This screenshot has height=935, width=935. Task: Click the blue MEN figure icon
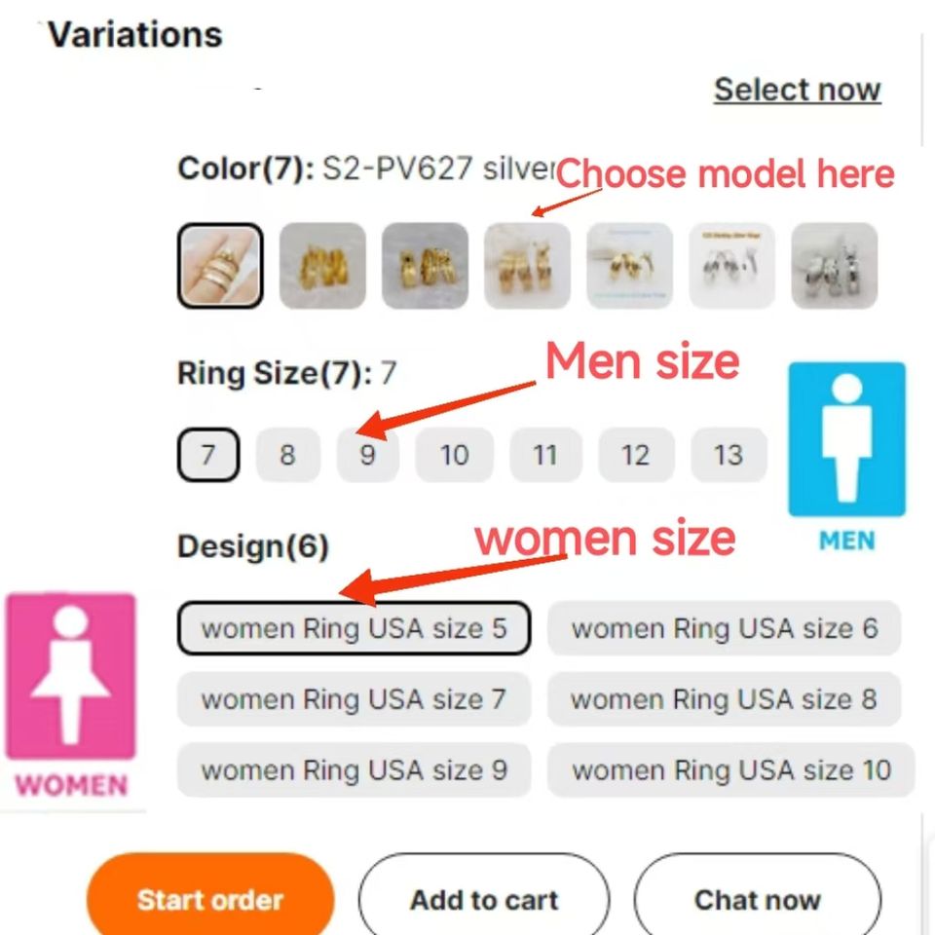pyautogui.click(x=846, y=439)
